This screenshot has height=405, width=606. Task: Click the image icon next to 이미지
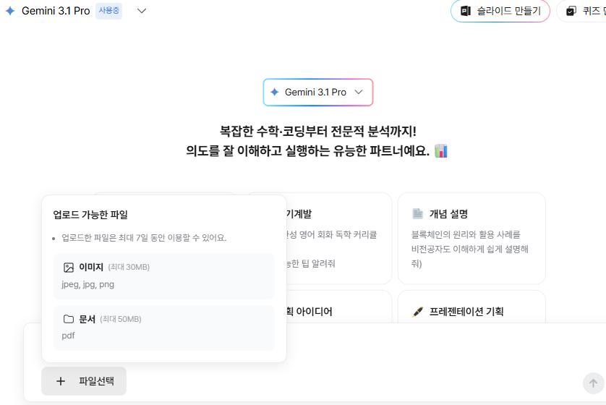point(69,268)
